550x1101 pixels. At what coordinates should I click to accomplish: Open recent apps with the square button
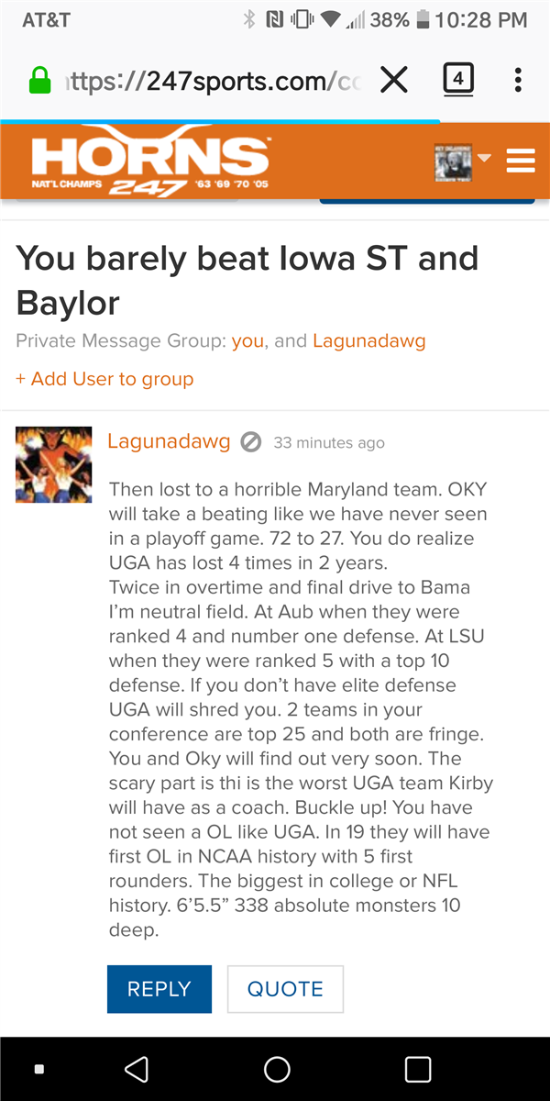(418, 1069)
